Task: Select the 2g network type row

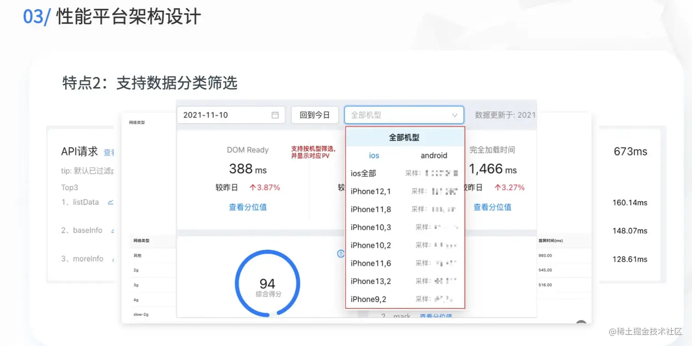Action: pyautogui.click(x=153, y=270)
